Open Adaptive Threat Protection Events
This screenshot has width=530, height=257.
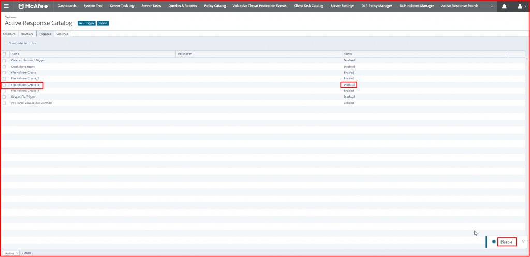pos(260,6)
